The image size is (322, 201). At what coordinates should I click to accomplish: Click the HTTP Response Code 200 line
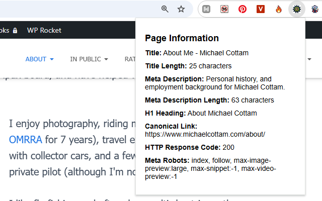point(190,147)
